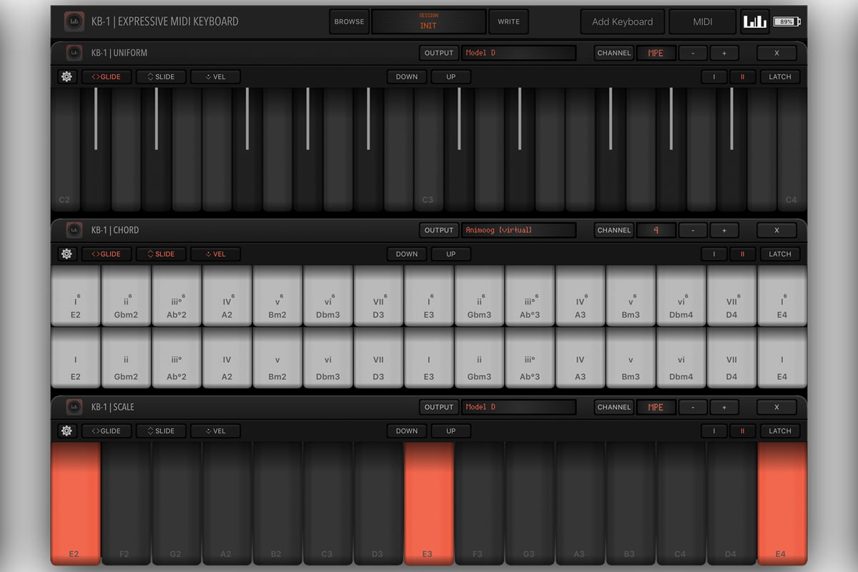Open channel 4 display on Chord keyboard
This screenshot has height=572, width=858.
656,230
